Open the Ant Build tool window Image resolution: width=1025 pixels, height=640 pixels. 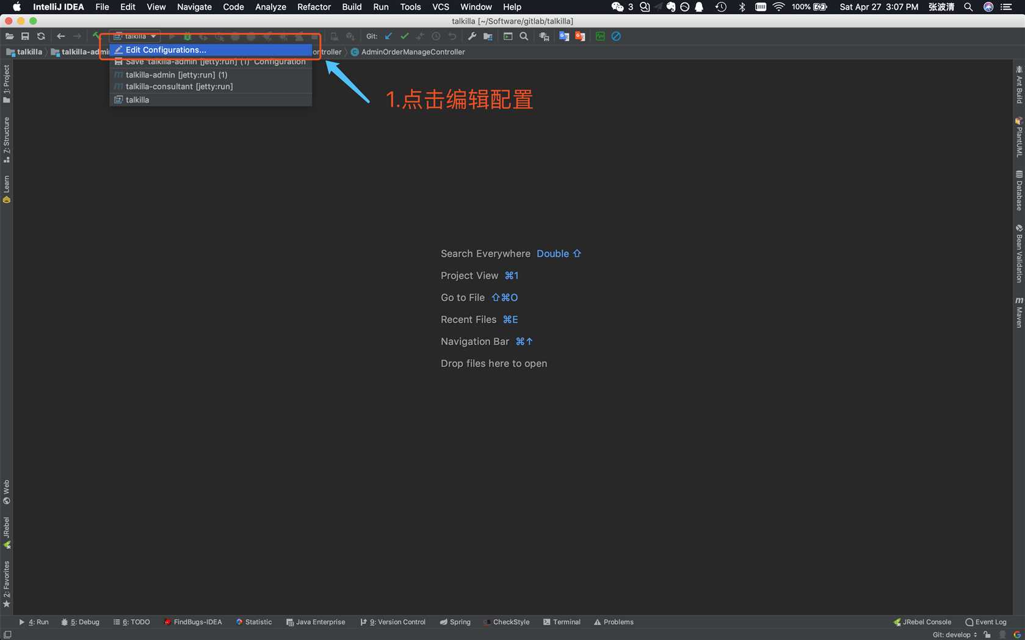tap(1019, 84)
